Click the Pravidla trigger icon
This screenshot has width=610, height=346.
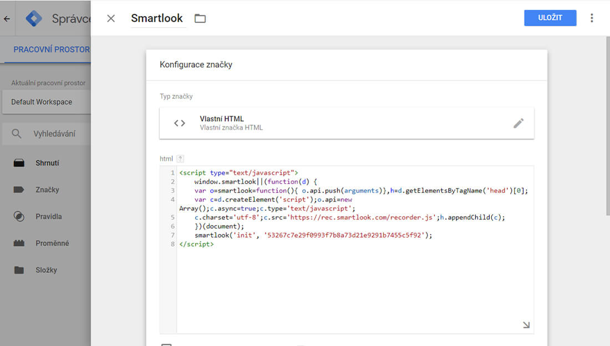[x=19, y=216]
